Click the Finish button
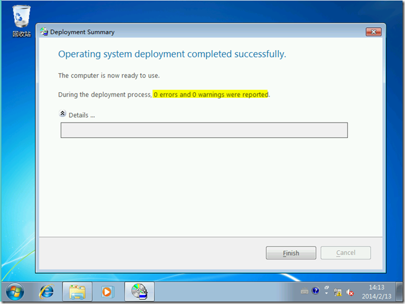The width and height of the screenshot is (405, 304). point(291,253)
